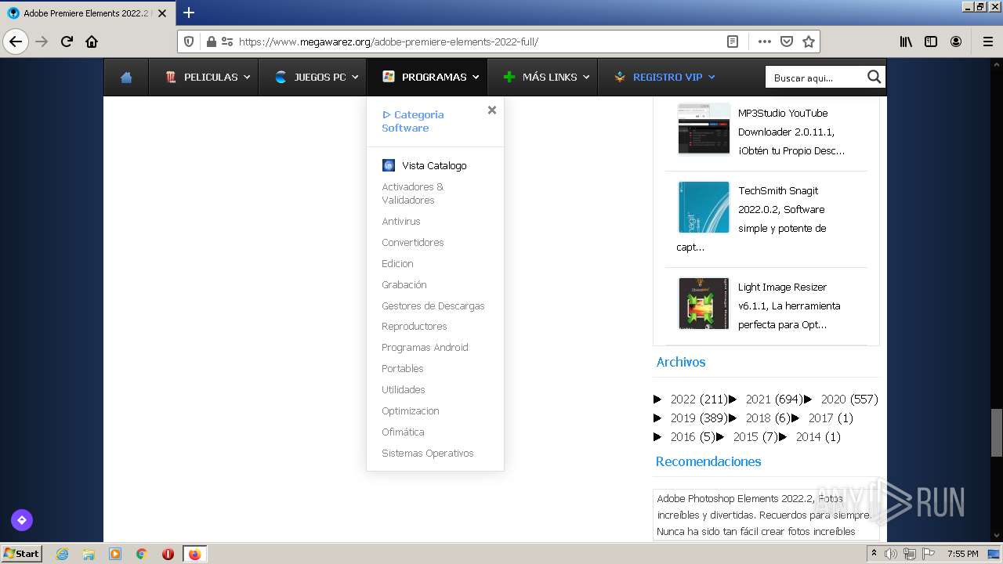Go to Firefox home page icon

[92, 42]
